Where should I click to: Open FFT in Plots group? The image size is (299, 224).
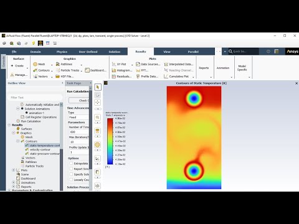(x=142, y=70)
